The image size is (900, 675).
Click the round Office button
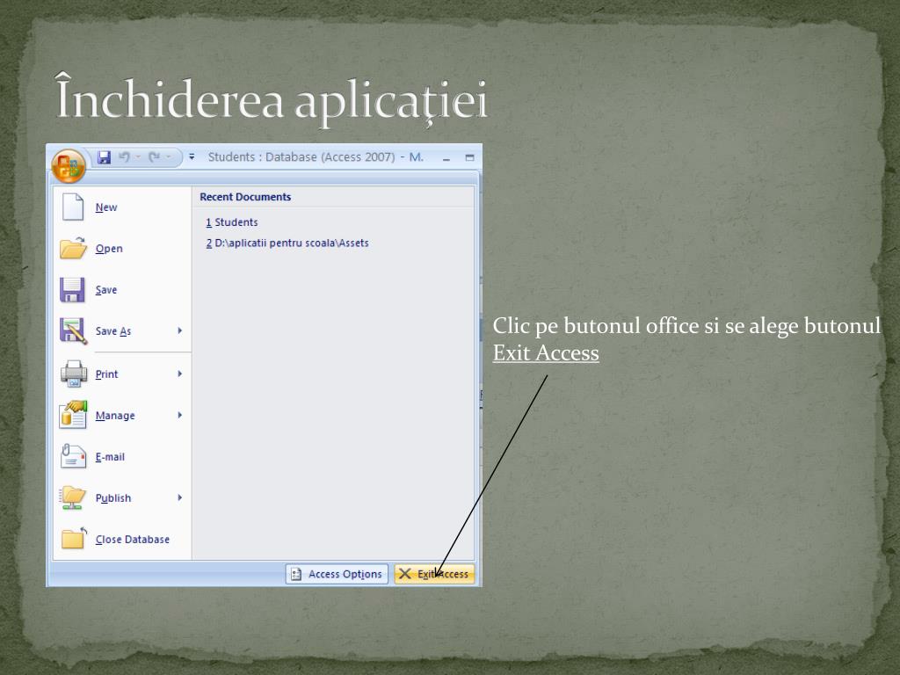69,166
